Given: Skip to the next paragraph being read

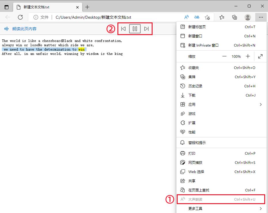Looking at the screenshot, I should click(x=146, y=28).
